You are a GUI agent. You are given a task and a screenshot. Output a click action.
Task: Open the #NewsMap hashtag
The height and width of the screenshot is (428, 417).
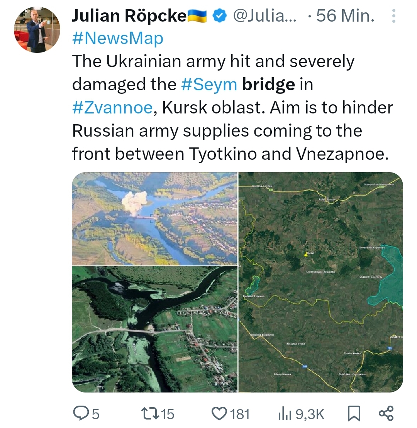(x=118, y=38)
